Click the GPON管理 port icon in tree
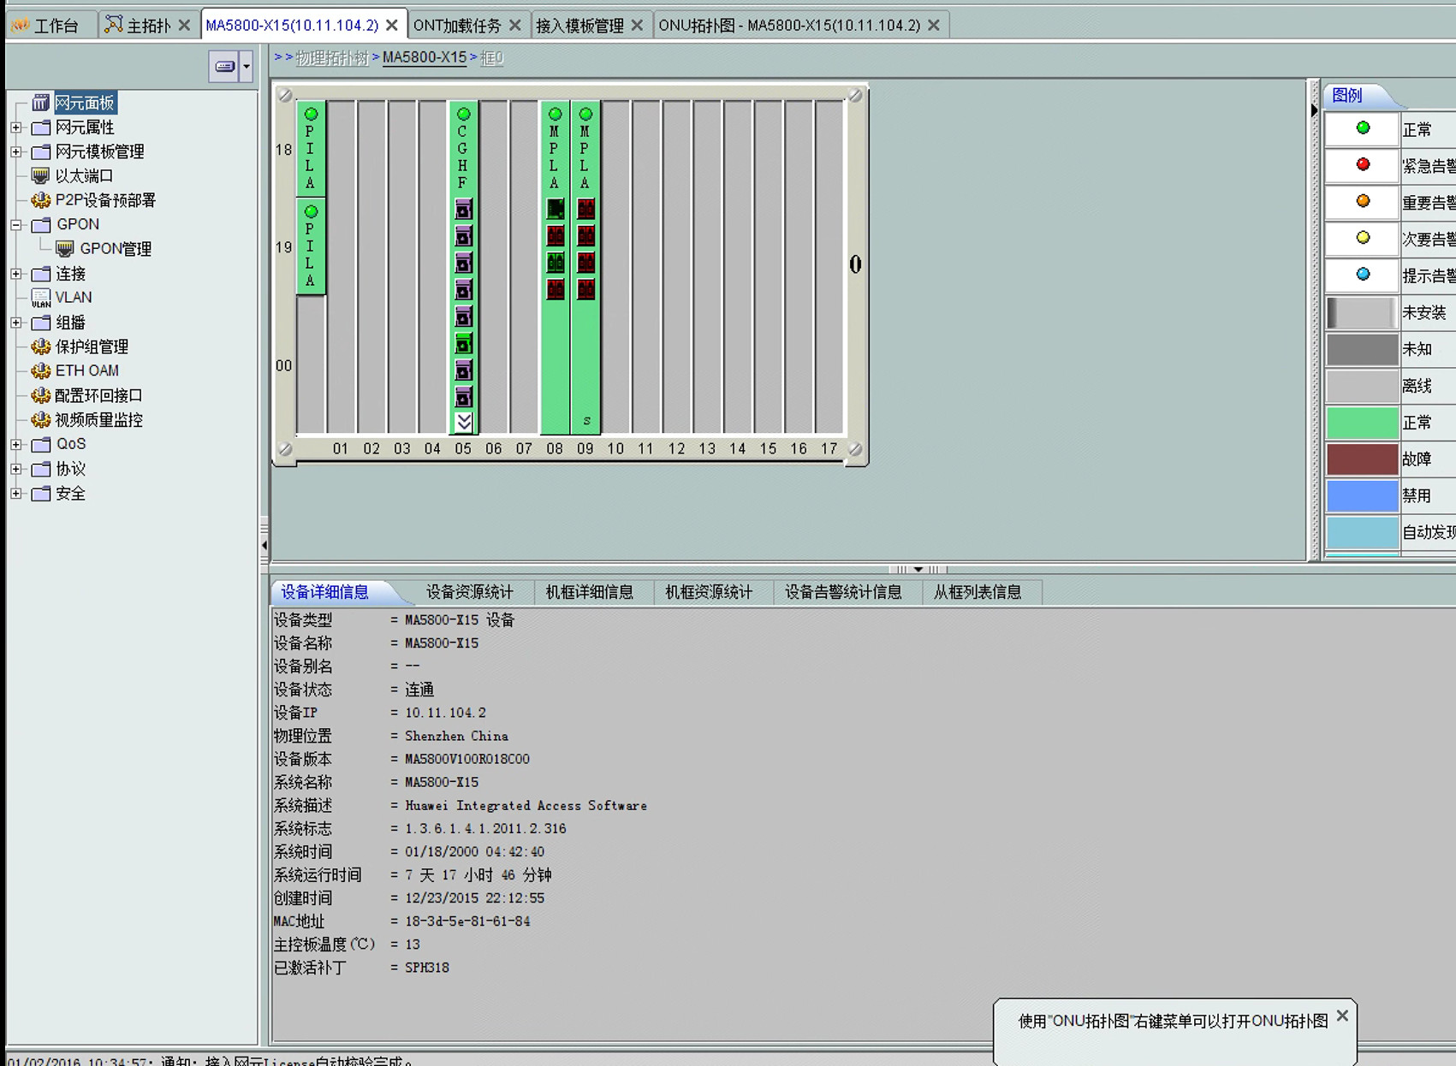 64,249
